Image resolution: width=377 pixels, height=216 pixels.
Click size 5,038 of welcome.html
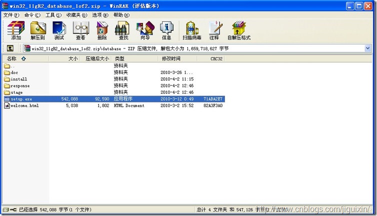click(72, 106)
